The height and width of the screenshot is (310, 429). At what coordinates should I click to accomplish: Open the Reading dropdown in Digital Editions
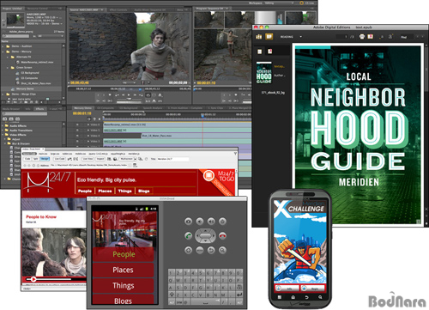(x=300, y=37)
